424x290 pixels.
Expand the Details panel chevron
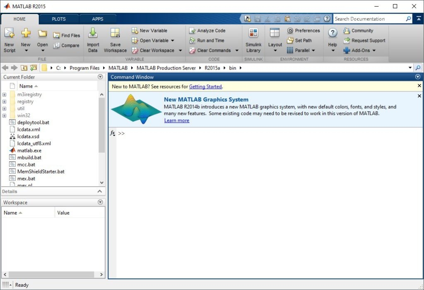pyautogui.click(x=99, y=192)
